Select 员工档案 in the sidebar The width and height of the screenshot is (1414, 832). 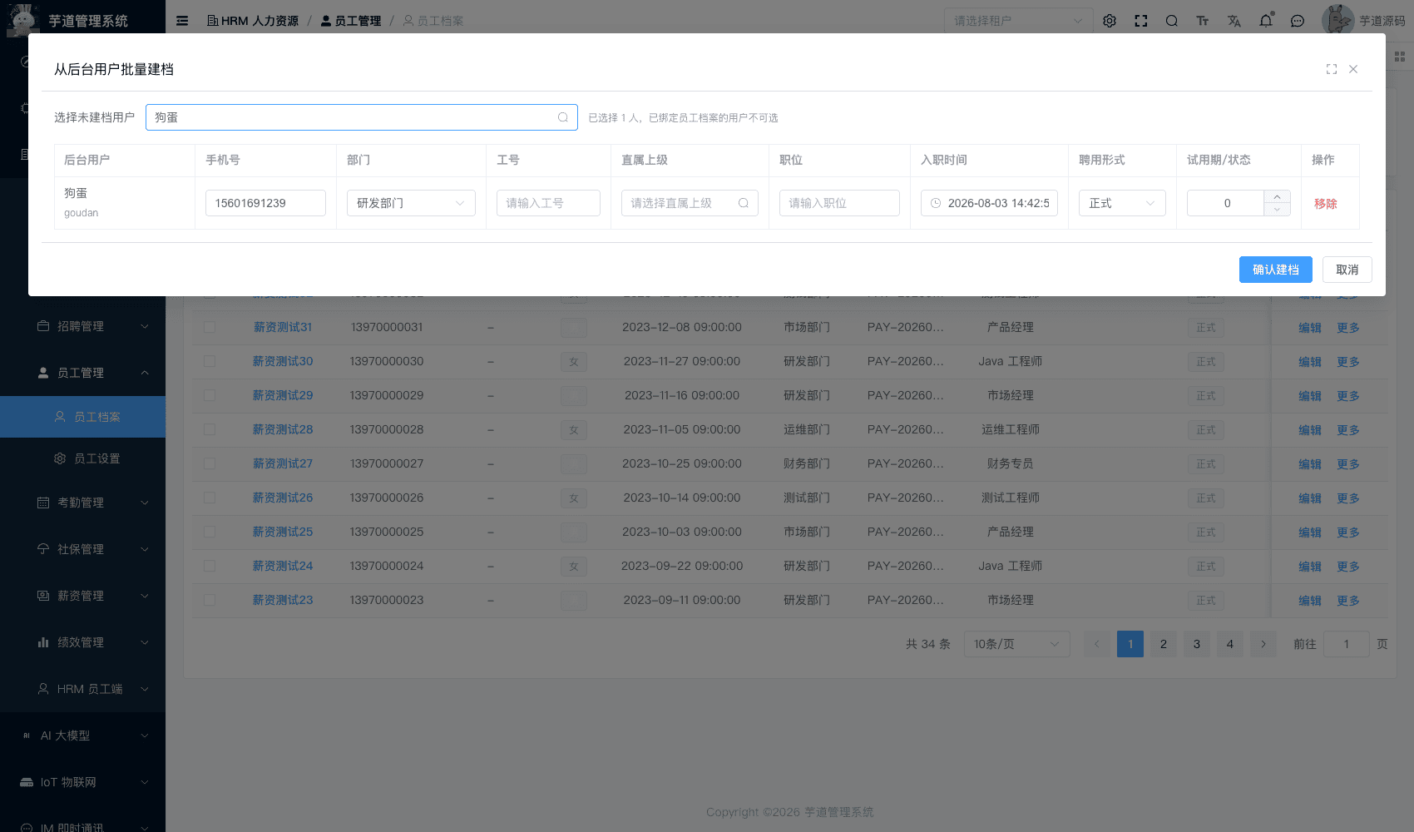click(x=83, y=417)
